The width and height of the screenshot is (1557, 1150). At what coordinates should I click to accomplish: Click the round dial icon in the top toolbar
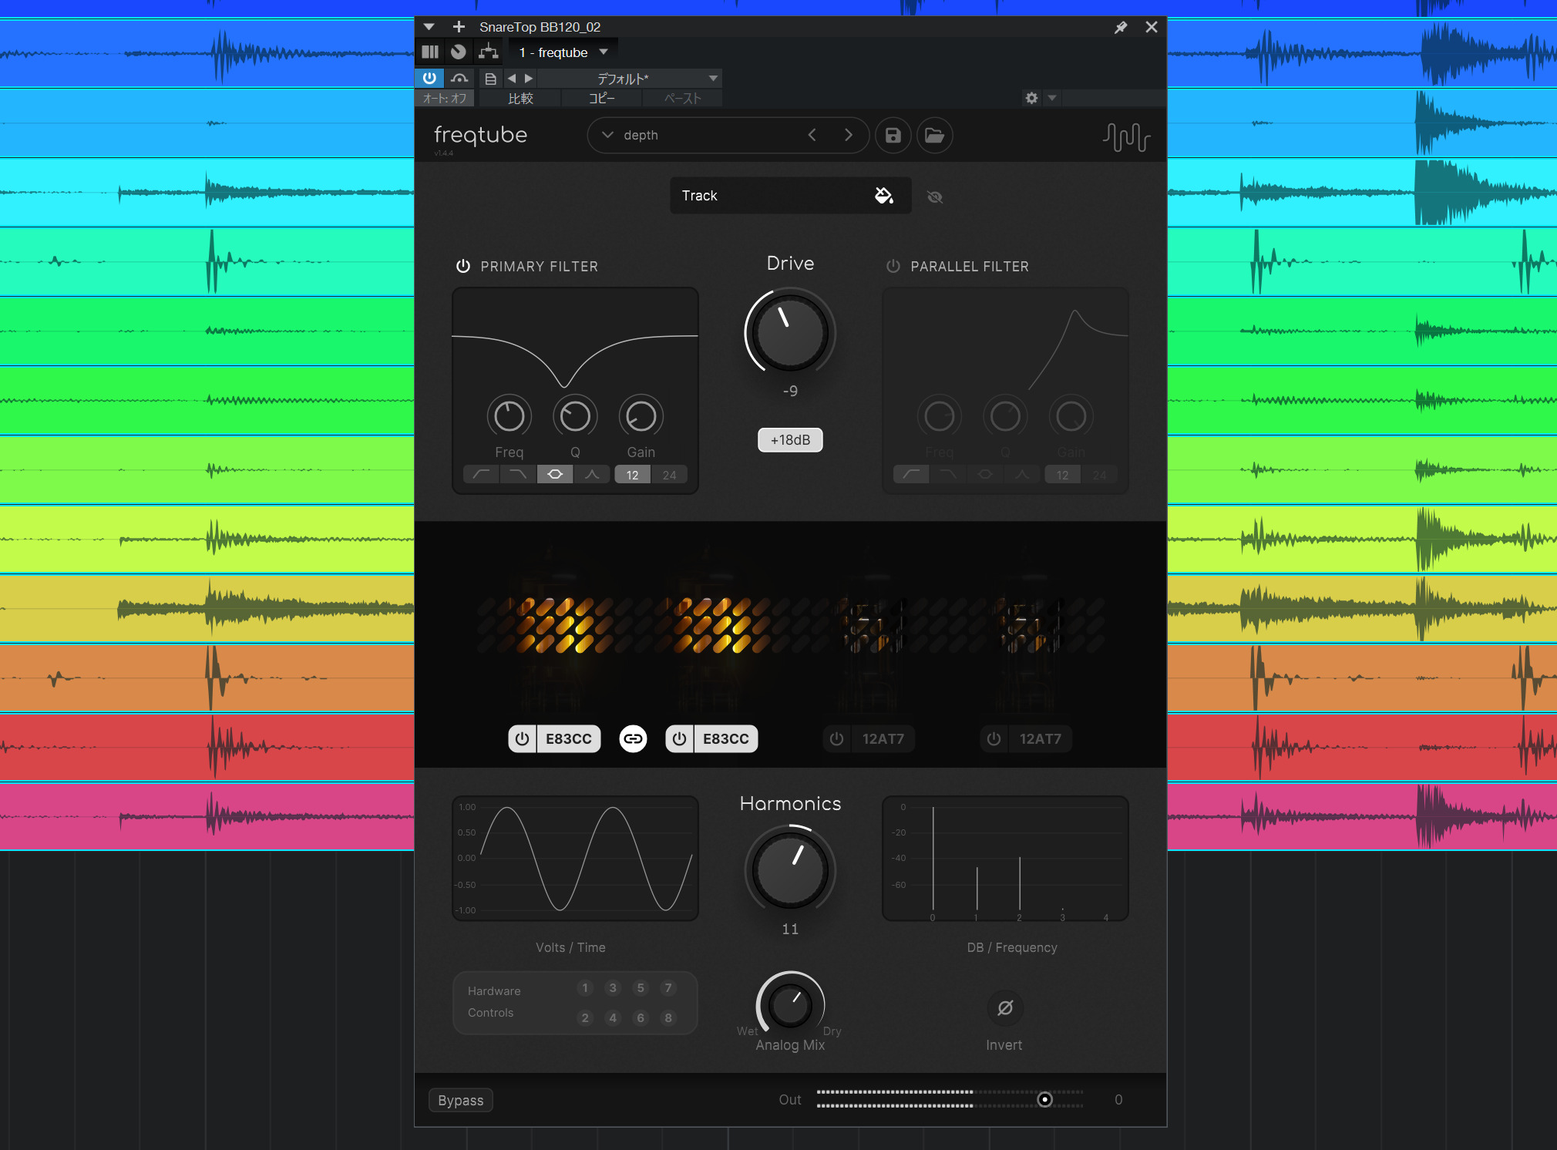point(459,52)
